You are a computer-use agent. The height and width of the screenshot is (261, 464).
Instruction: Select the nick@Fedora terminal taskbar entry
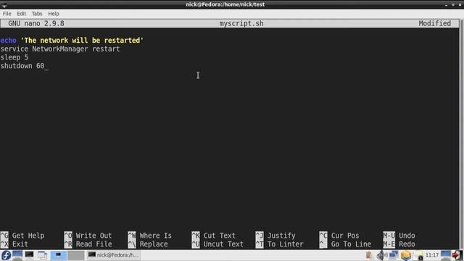[113, 255]
